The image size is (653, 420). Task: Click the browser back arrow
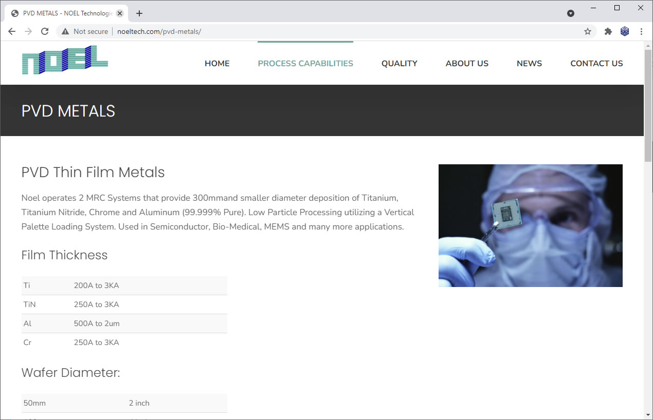(x=12, y=31)
